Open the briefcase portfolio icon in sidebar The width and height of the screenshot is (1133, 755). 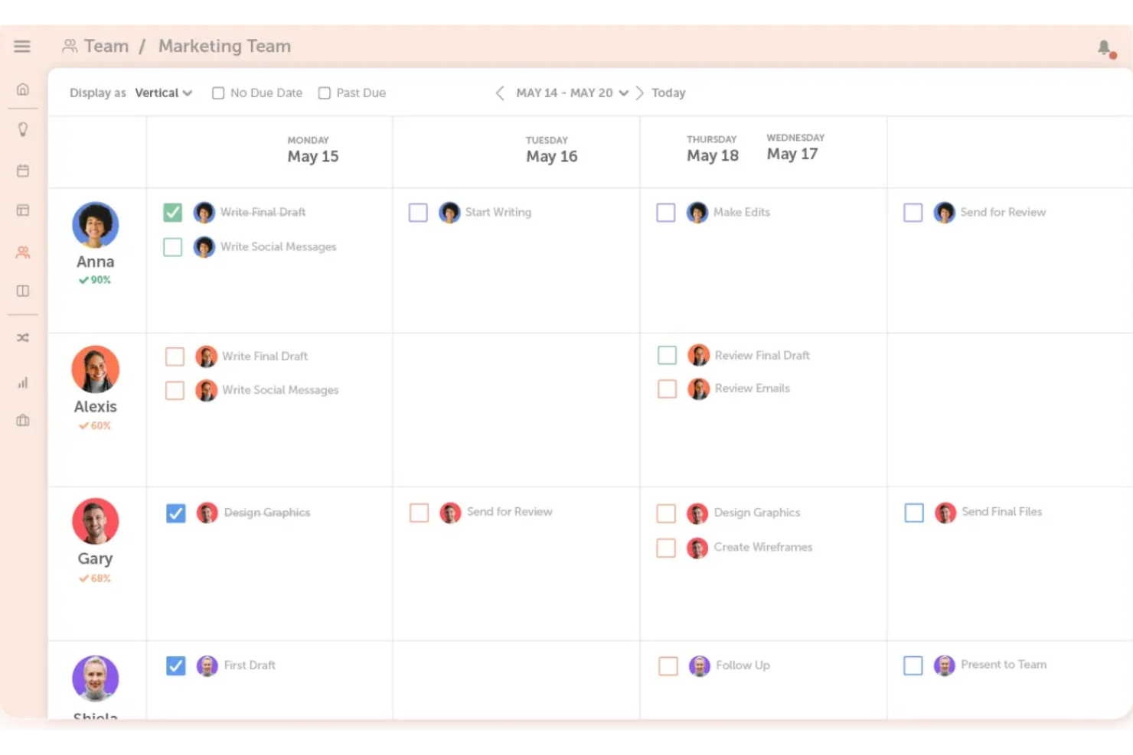(x=22, y=420)
